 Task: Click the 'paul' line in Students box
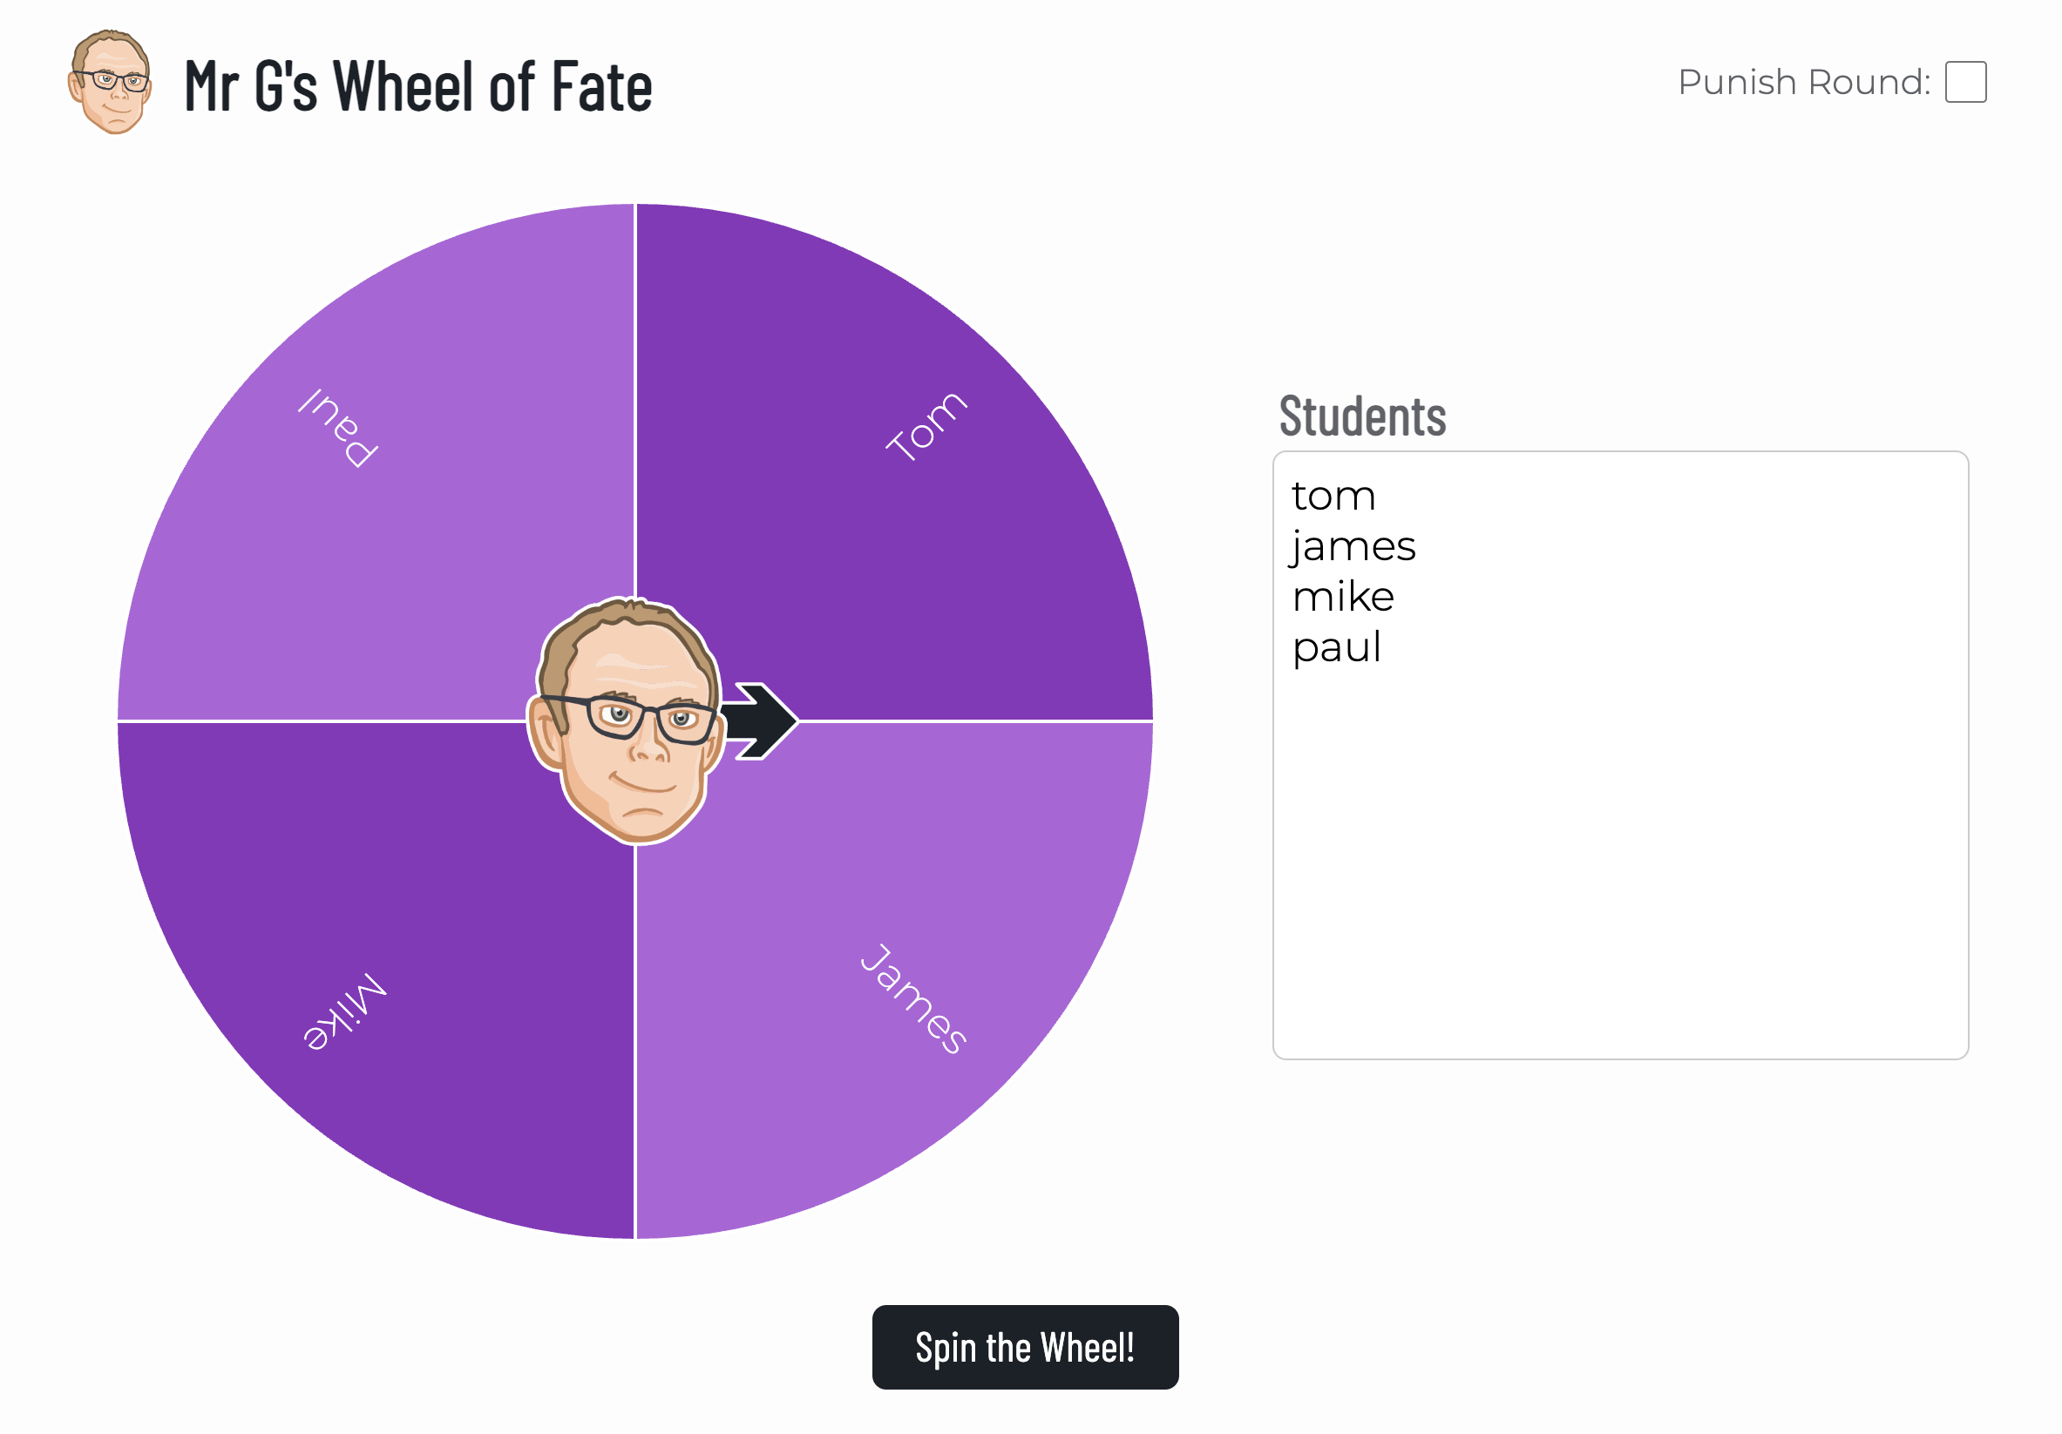[x=1336, y=647]
